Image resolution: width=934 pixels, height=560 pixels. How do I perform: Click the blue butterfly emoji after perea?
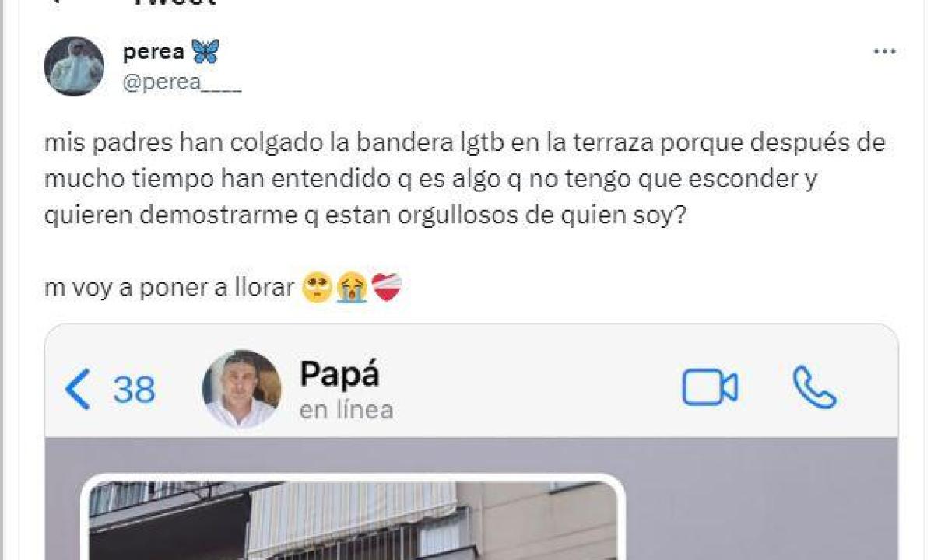(205, 52)
